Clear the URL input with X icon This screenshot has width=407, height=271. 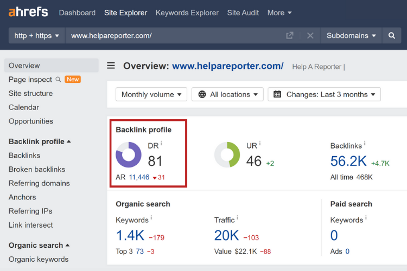pos(310,36)
